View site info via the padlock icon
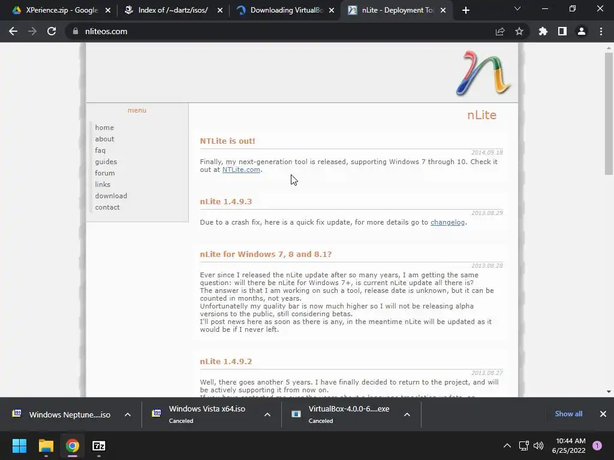Image resolution: width=614 pixels, height=460 pixels. tap(75, 31)
